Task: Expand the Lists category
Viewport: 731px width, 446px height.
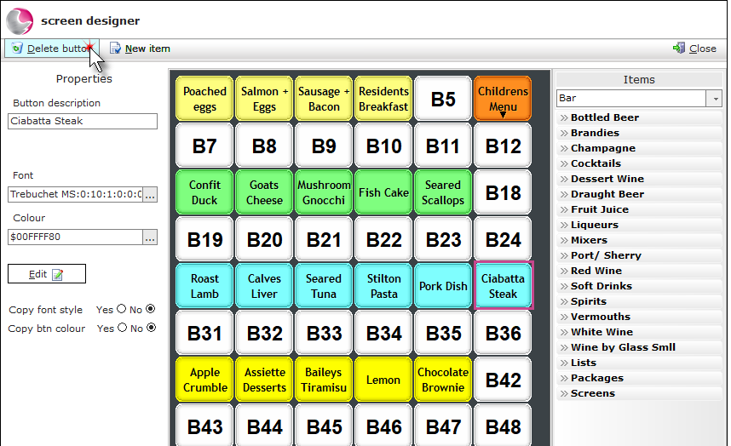Action: (x=639, y=363)
